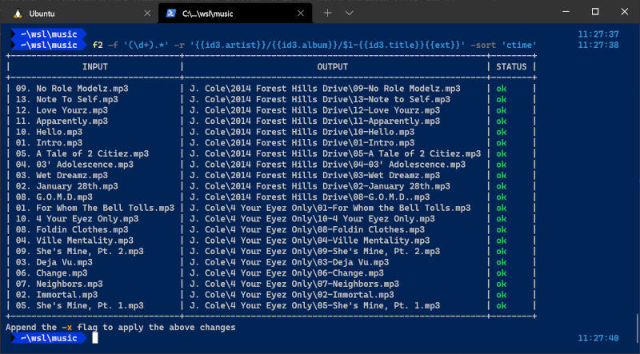Click the 11:27:40 timestamp
The width and height of the screenshot is (640, 354).
[598, 339]
